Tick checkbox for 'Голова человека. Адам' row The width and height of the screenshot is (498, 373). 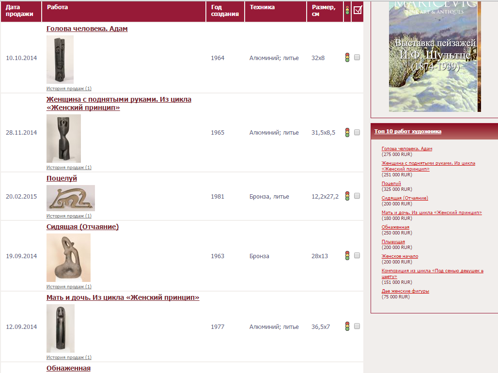[357, 58]
